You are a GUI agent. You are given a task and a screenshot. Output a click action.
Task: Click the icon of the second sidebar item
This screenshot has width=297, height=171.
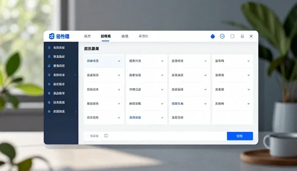49,57
